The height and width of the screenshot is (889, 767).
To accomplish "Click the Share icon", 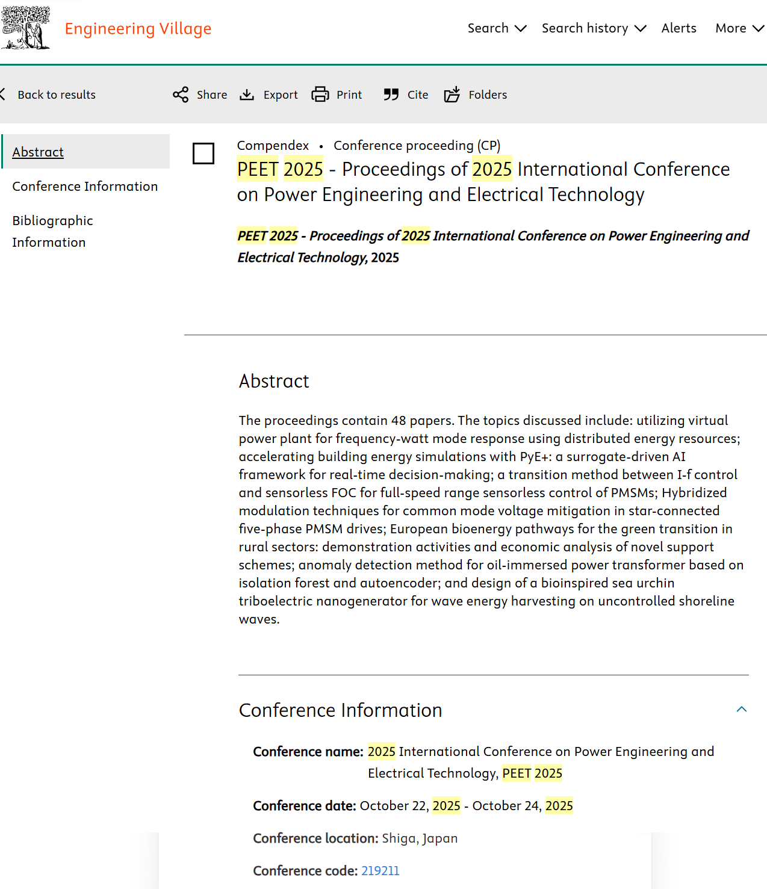I will click(x=181, y=94).
